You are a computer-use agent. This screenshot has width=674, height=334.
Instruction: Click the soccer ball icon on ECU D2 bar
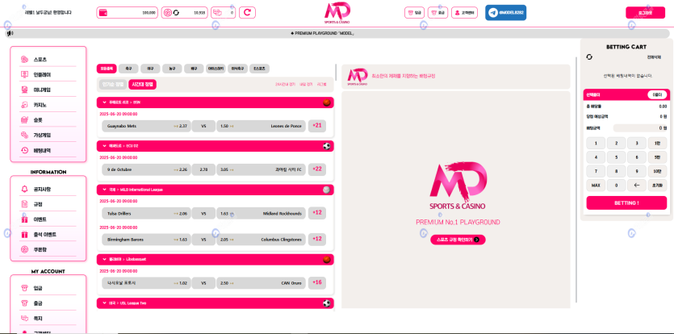(x=327, y=146)
